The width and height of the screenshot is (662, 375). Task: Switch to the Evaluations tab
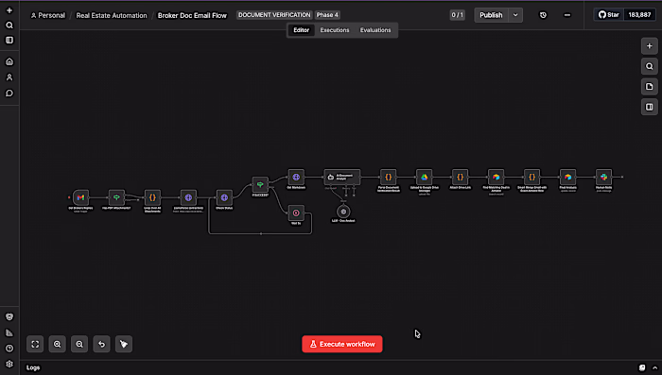[x=375, y=30]
